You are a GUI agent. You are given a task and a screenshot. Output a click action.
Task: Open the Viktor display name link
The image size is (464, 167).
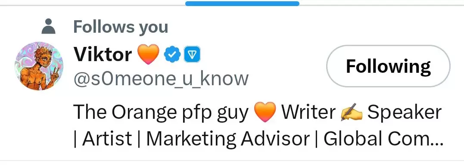[x=103, y=55]
